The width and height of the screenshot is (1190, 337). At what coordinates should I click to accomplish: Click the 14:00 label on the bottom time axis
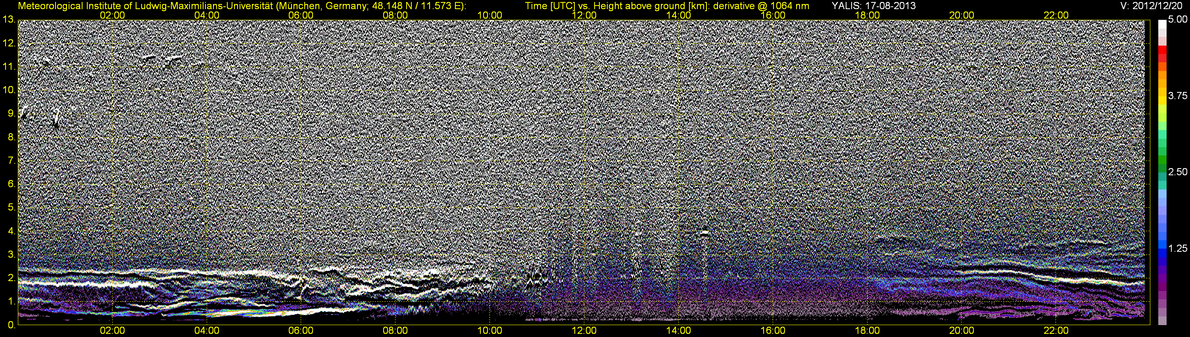tap(679, 331)
